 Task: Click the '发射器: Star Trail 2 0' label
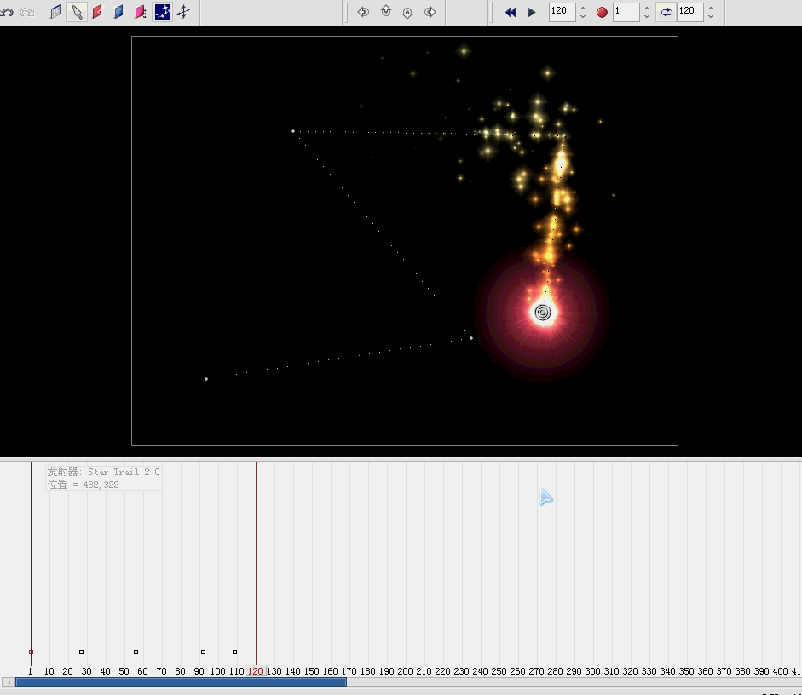[x=103, y=472]
